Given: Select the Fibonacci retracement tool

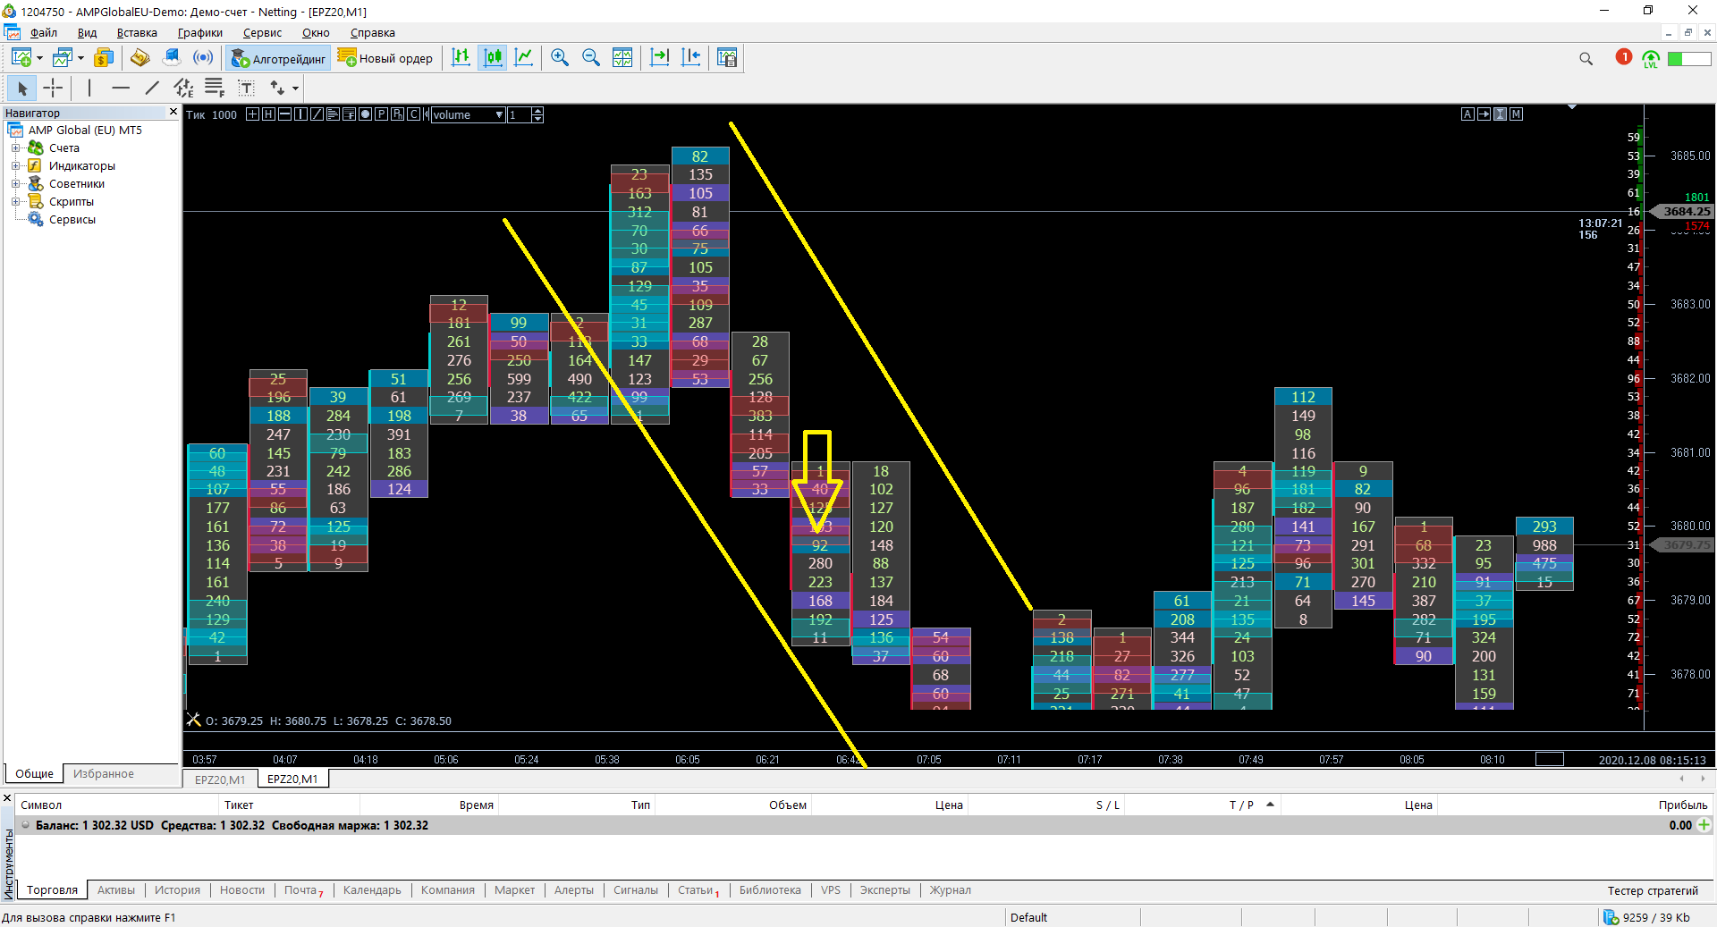Looking at the screenshot, I should pos(215,88).
